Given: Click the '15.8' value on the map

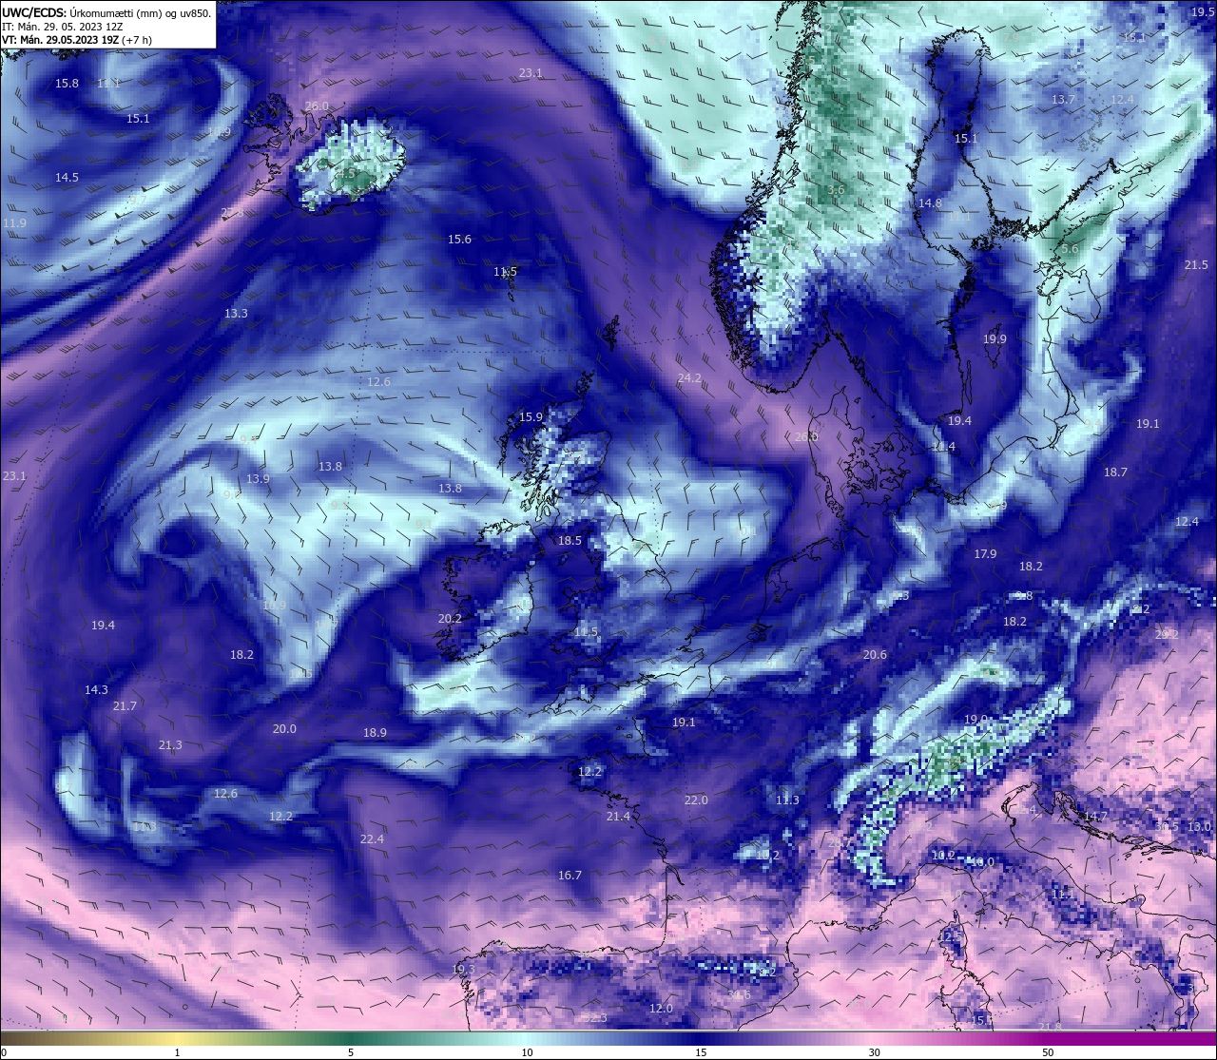Looking at the screenshot, I should (67, 84).
